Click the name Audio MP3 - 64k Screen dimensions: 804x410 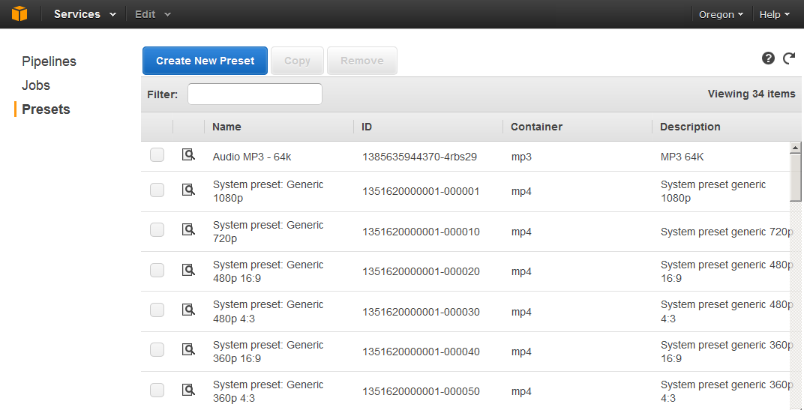(x=252, y=157)
